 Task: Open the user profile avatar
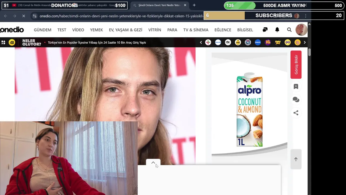(x=301, y=30)
